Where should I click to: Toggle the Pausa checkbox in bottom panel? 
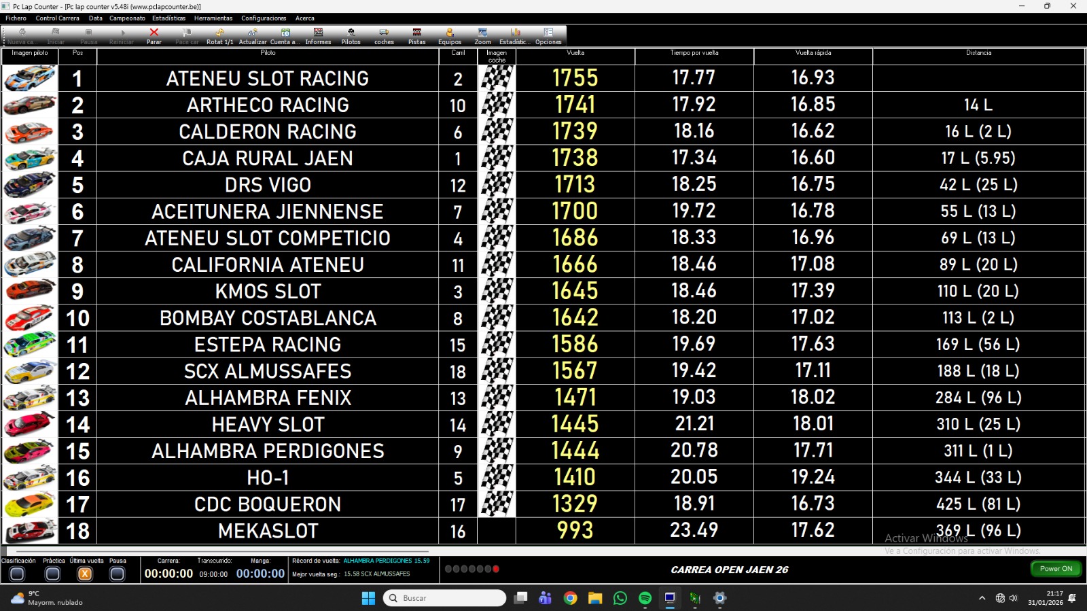pos(117,574)
